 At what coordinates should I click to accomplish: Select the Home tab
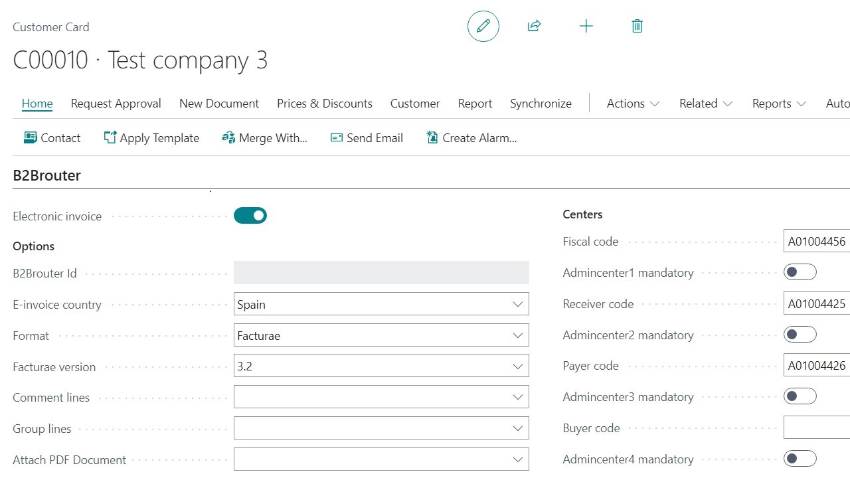[x=37, y=104]
